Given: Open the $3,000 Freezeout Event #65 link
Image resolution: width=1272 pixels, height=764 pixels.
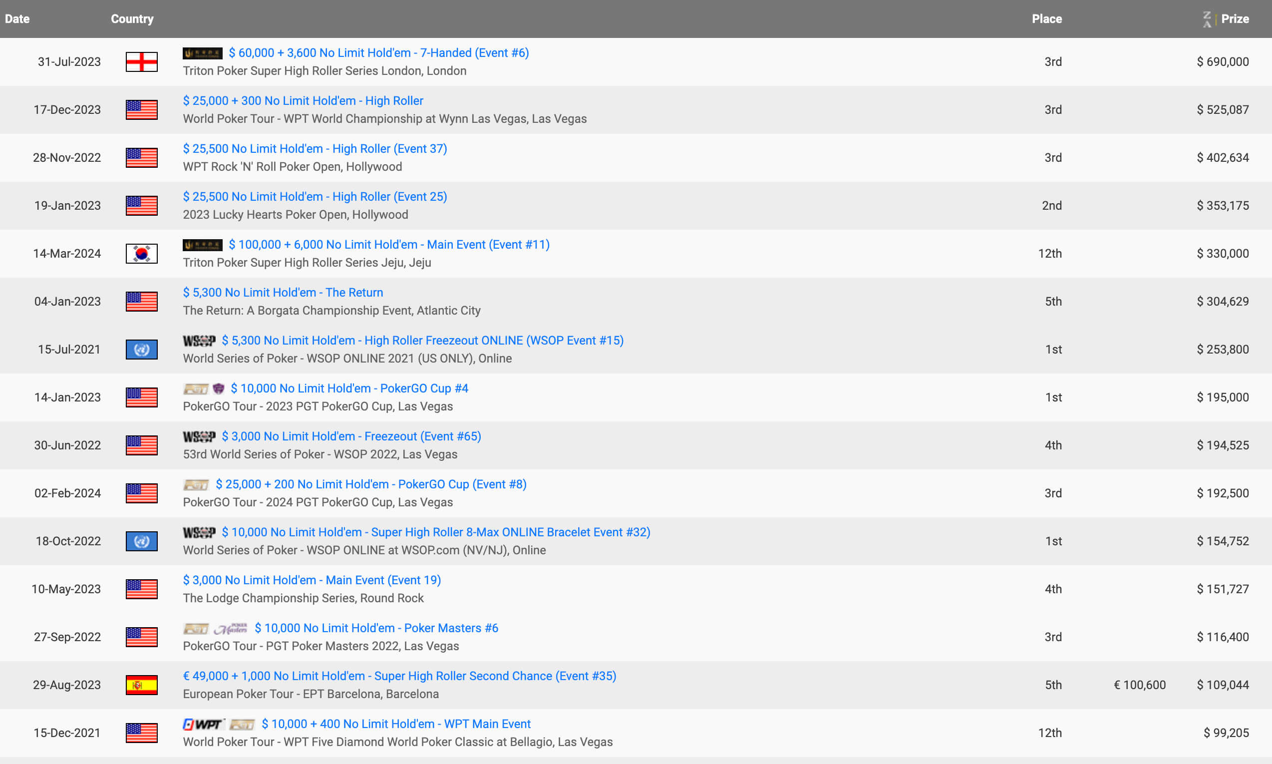Looking at the screenshot, I should tap(351, 436).
